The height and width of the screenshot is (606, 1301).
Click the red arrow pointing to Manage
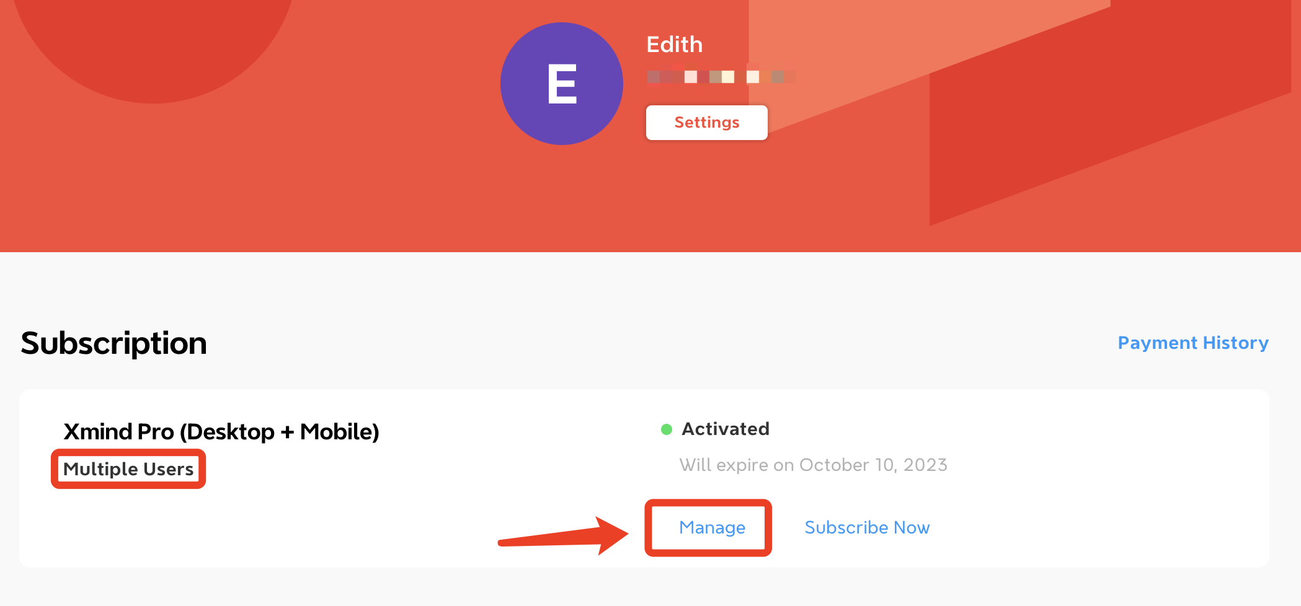click(x=563, y=536)
